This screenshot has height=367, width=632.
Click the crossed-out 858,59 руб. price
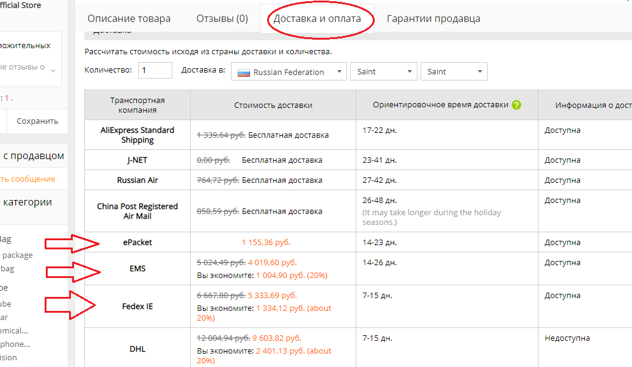218,211
